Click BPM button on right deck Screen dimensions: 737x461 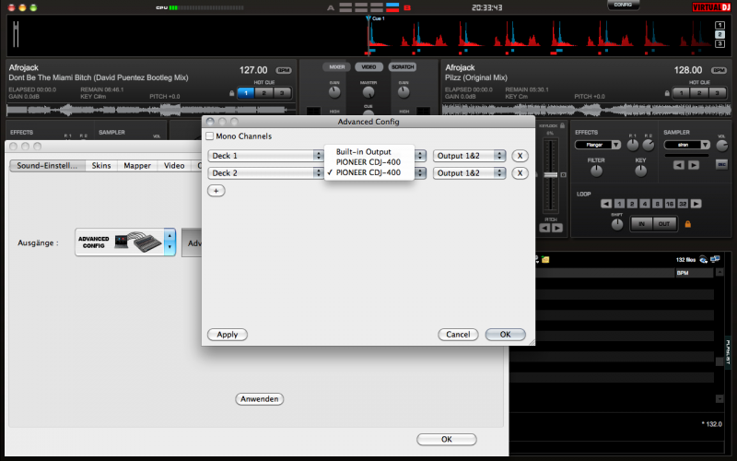point(719,71)
